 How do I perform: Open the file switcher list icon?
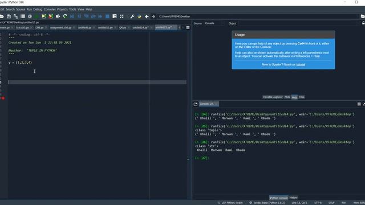click(23, 17)
